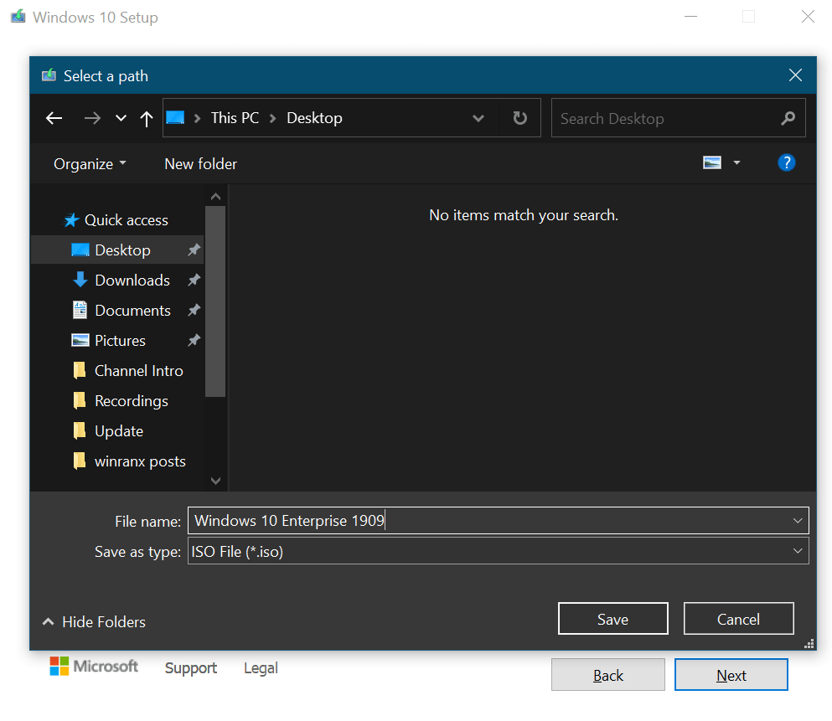832x721 pixels.
Task: Open the Legal link in Setup window
Action: coord(261,668)
